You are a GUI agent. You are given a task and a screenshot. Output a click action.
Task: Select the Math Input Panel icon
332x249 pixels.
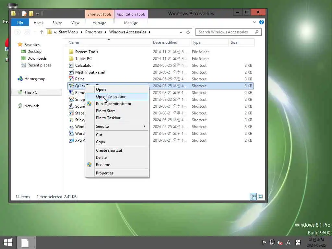(71, 72)
